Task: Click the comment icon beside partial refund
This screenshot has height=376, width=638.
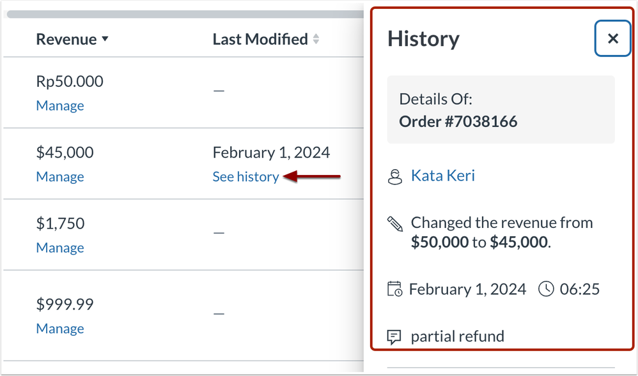Action: [395, 336]
